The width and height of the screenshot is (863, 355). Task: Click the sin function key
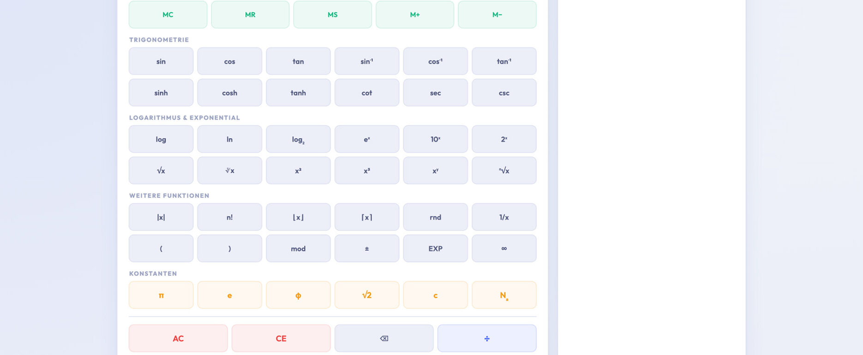(x=161, y=61)
